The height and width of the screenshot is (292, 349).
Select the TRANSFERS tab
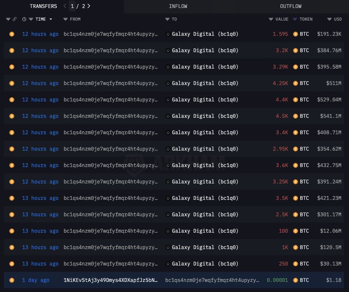(x=43, y=6)
